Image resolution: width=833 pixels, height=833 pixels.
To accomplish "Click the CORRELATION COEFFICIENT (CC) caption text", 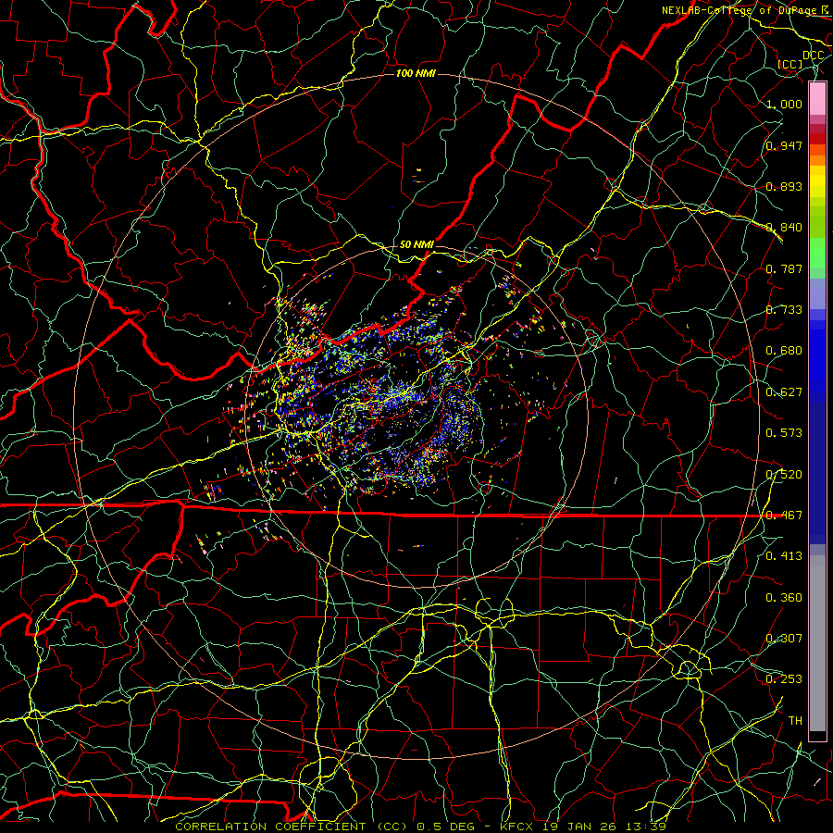I will tap(292, 827).
